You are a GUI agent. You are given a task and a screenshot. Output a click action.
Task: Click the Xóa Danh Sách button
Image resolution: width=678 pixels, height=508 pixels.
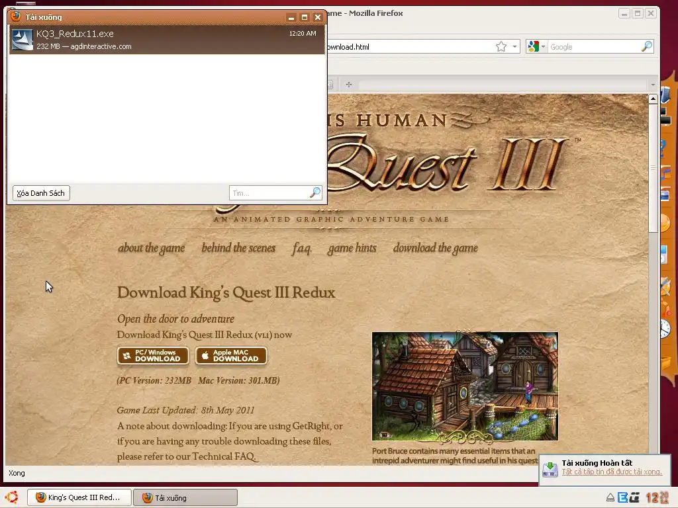click(x=41, y=193)
